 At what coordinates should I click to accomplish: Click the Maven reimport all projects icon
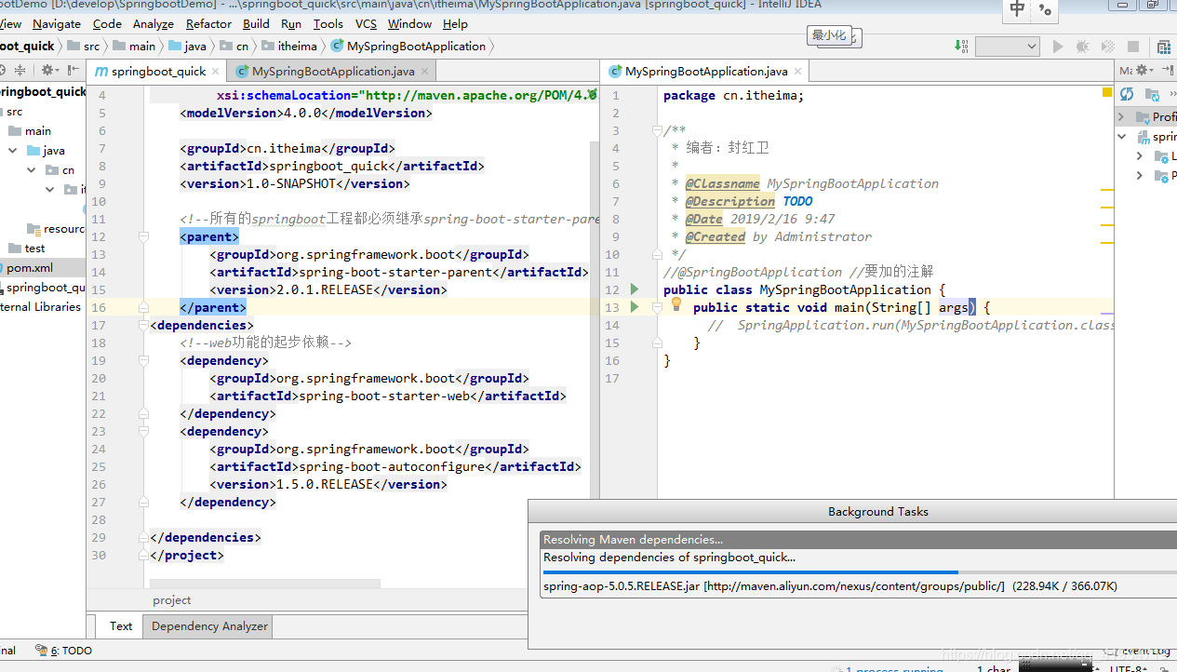[1127, 94]
